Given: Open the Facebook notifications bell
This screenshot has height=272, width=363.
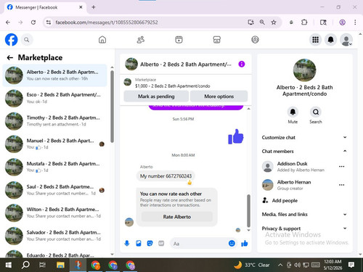Looking at the screenshot, I should pyautogui.click(x=330, y=40).
